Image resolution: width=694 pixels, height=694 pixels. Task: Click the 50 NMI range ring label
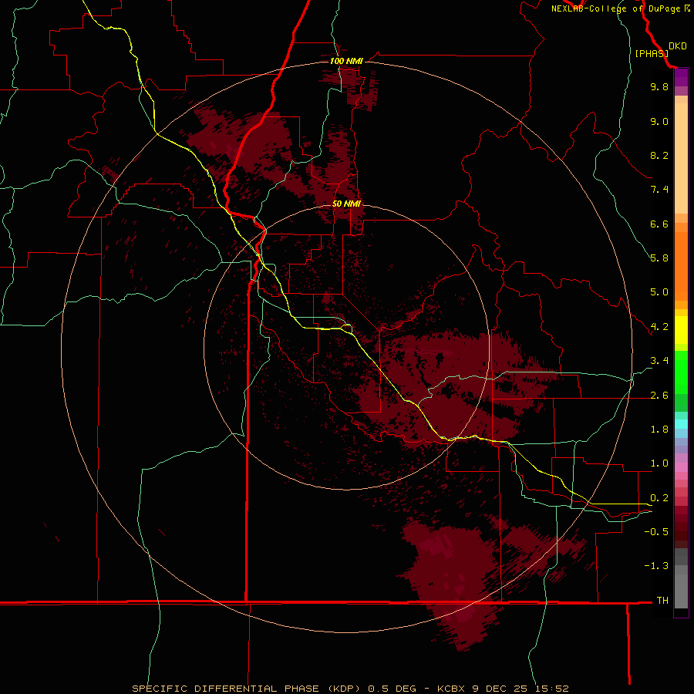point(346,204)
